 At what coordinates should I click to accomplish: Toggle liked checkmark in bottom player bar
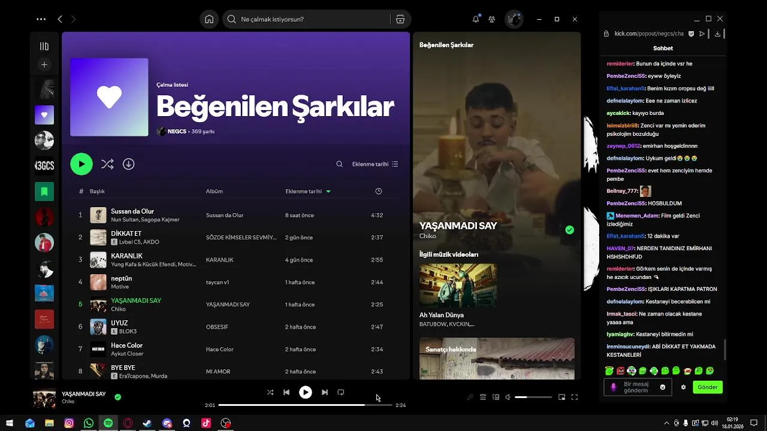[x=117, y=397]
